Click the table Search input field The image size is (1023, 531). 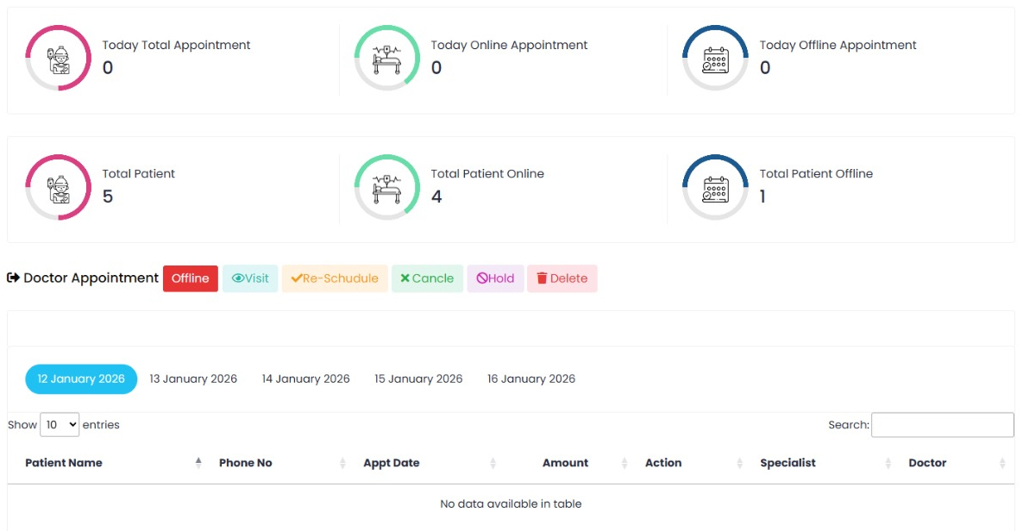click(942, 425)
